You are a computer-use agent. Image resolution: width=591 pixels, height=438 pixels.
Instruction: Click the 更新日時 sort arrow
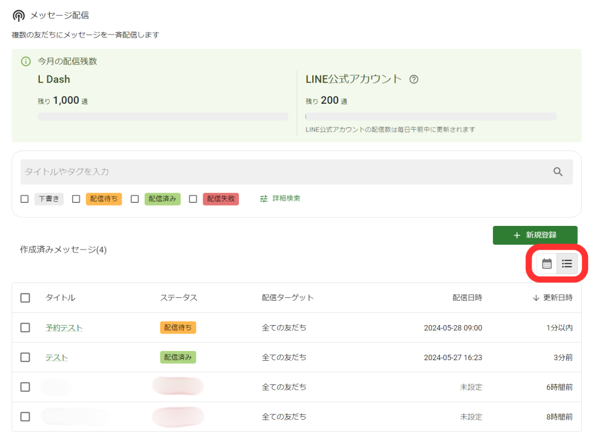[536, 298]
